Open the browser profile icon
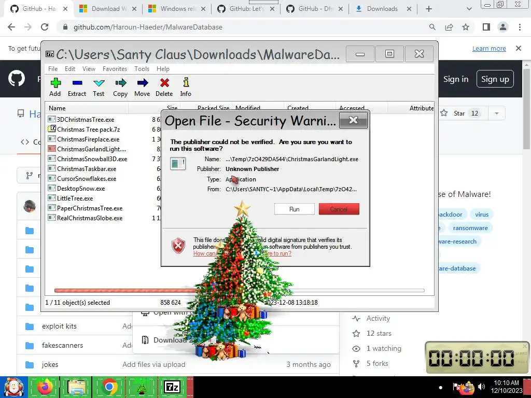 click(503, 27)
